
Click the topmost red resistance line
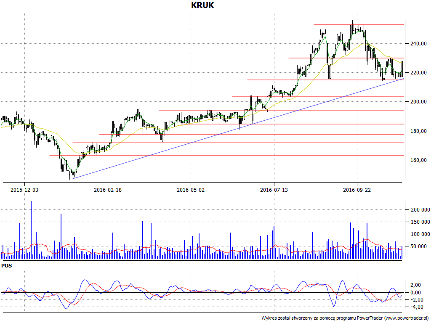click(359, 24)
